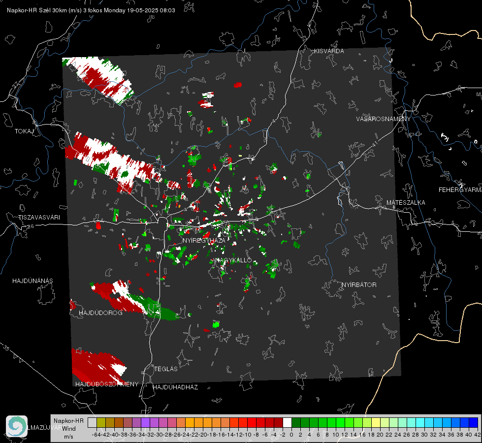The height and width of the screenshot is (443, 482).
Task: Select the white swatch in the wind legend
Action: click(x=287, y=422)
